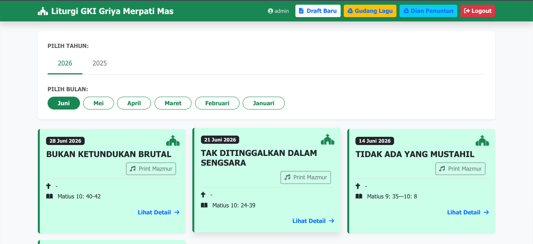Open the BUKAN KETUNDUKAN BRUTAL title
The image size is (533, 244).
coord(109,154)
